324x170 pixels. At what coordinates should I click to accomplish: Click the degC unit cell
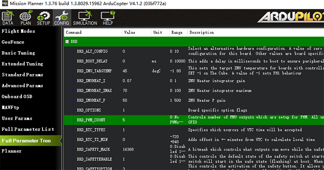click(156, 71)
